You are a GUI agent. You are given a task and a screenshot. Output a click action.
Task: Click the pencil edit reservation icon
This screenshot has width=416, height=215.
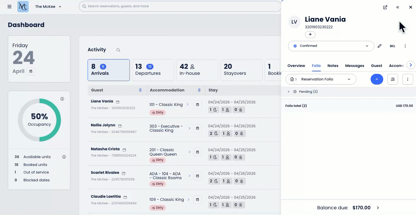pyautogui.click(x=380, y=46)
